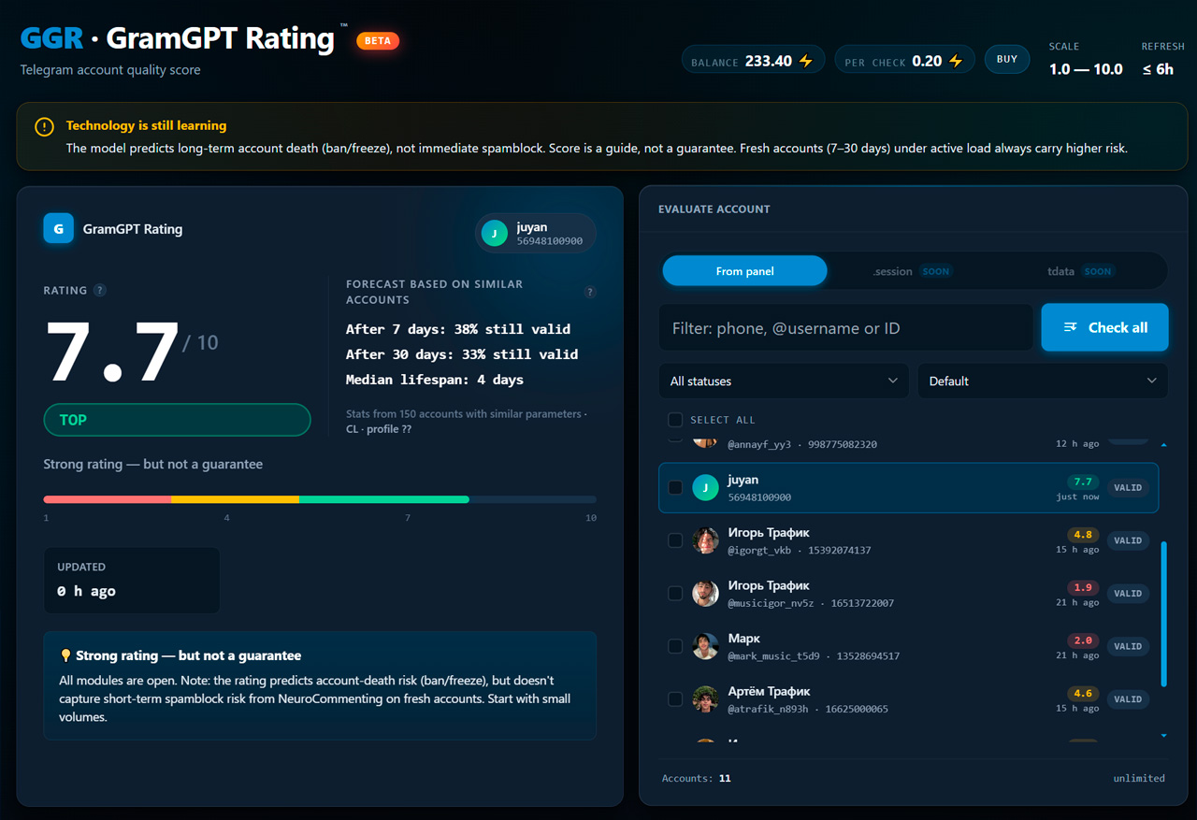The image size is (1197, 820).
Task: Click After 7 days: 38% still valid
Action: pyautogui.click(x=458, y=329)
